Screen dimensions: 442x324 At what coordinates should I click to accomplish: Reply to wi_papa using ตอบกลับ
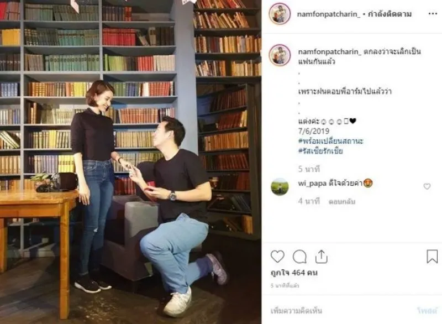click(341, 201)
